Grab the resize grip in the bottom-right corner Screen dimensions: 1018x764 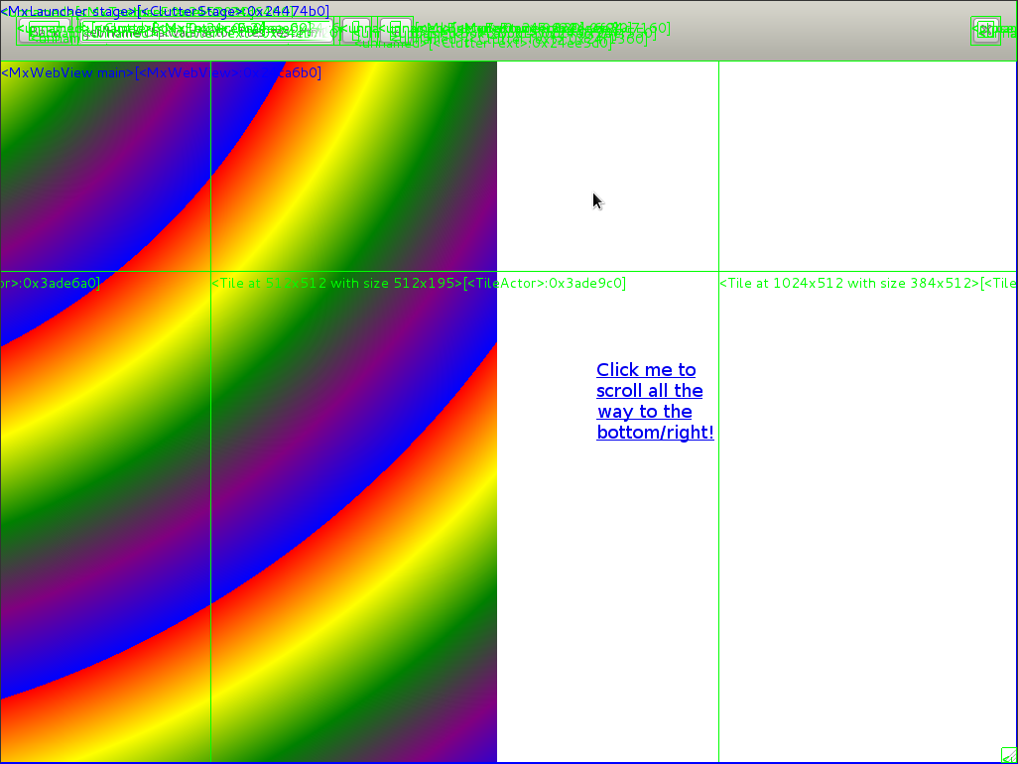click(1008, 755)
